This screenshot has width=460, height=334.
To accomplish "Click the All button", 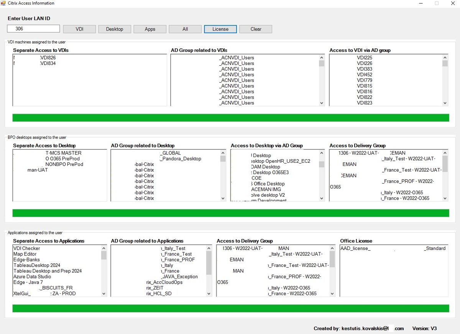I will [x=185, y=29].
